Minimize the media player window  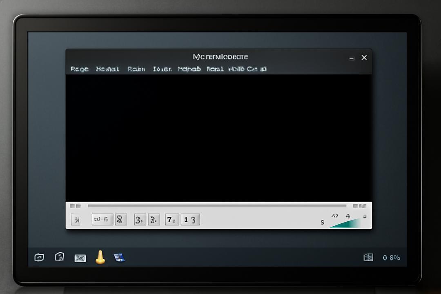pos(352,58)
